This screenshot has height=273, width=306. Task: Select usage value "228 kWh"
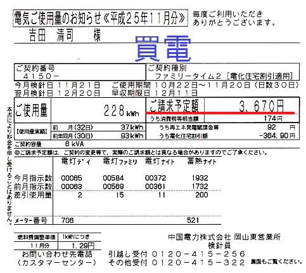click(x=122, y=110)
